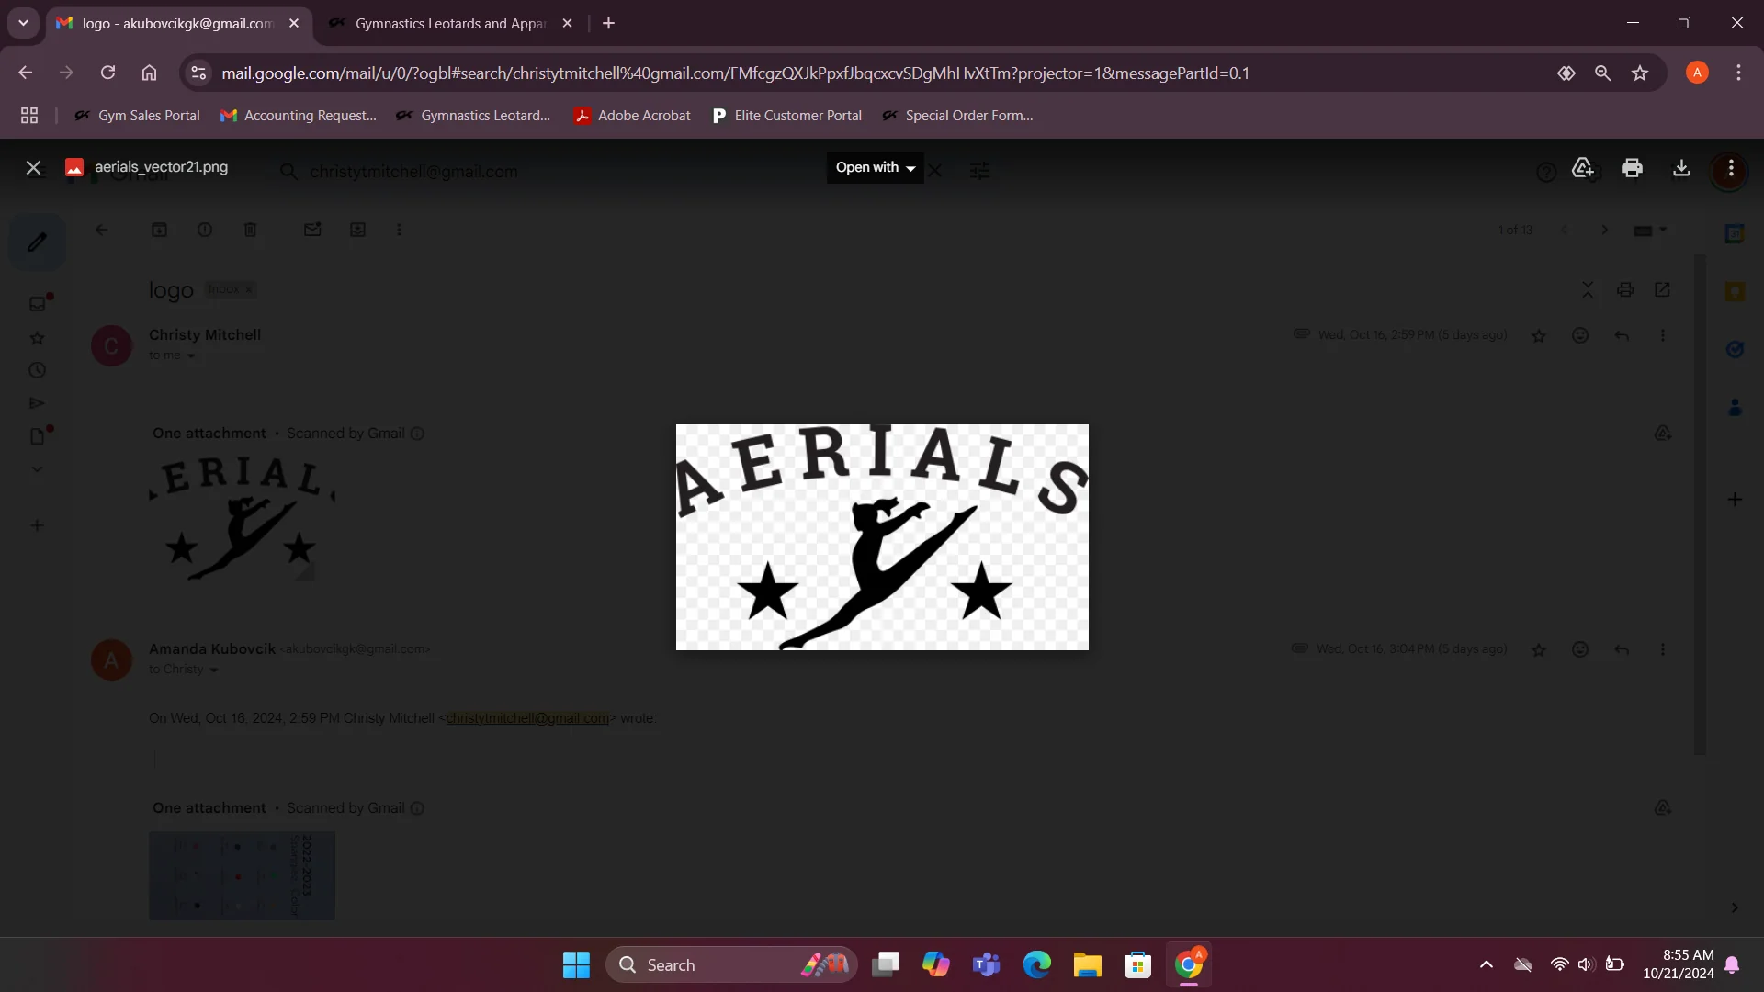
Task: Open Microsoft Edge from taskbar
Action: coord(1037,964)
